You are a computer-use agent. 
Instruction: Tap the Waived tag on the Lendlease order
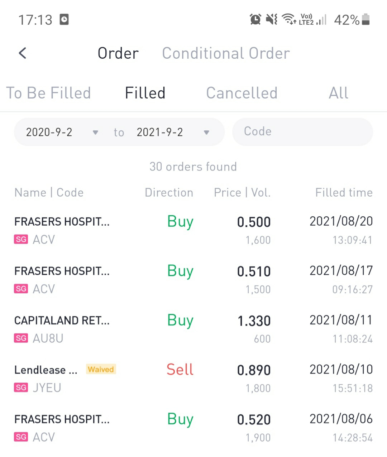tap(101, 369)
